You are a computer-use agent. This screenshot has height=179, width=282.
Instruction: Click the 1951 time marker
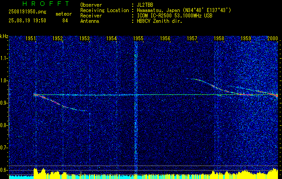point(31,38)
